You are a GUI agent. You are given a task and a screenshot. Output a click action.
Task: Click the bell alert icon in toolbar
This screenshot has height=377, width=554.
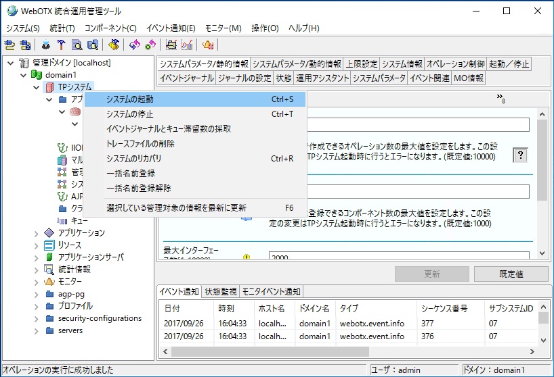(208, 45)
